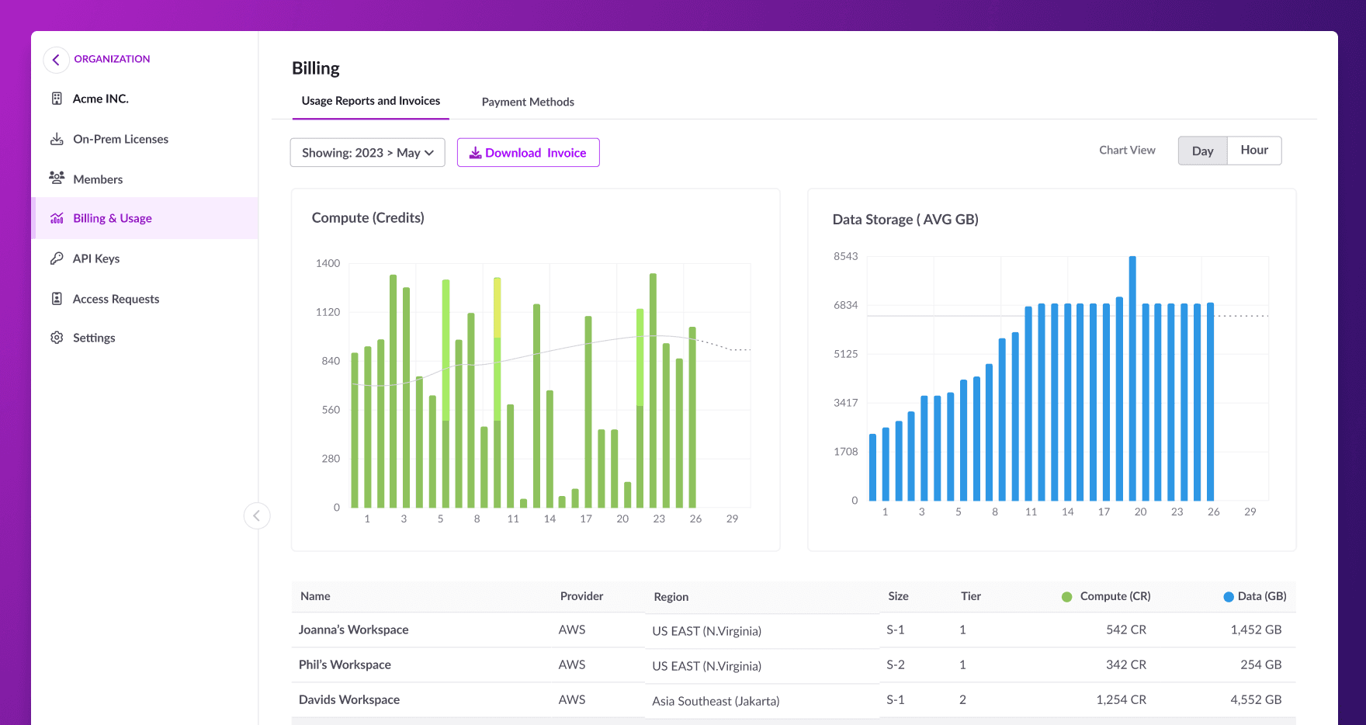Screen dimensions: 1366x725
Task: Click the API Keys key icon
Action: coord(57,258)
